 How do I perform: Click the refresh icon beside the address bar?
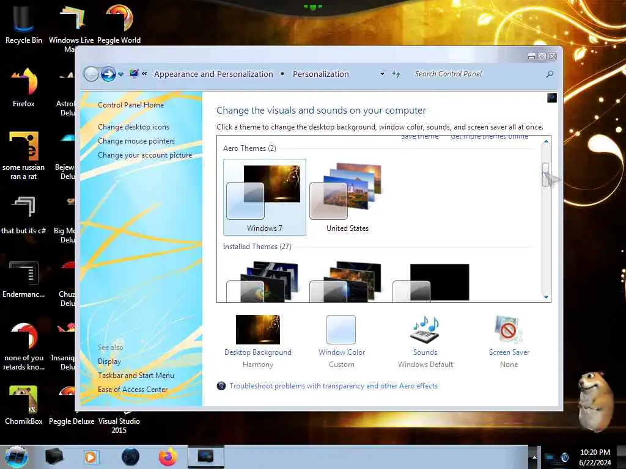[396, 74]
